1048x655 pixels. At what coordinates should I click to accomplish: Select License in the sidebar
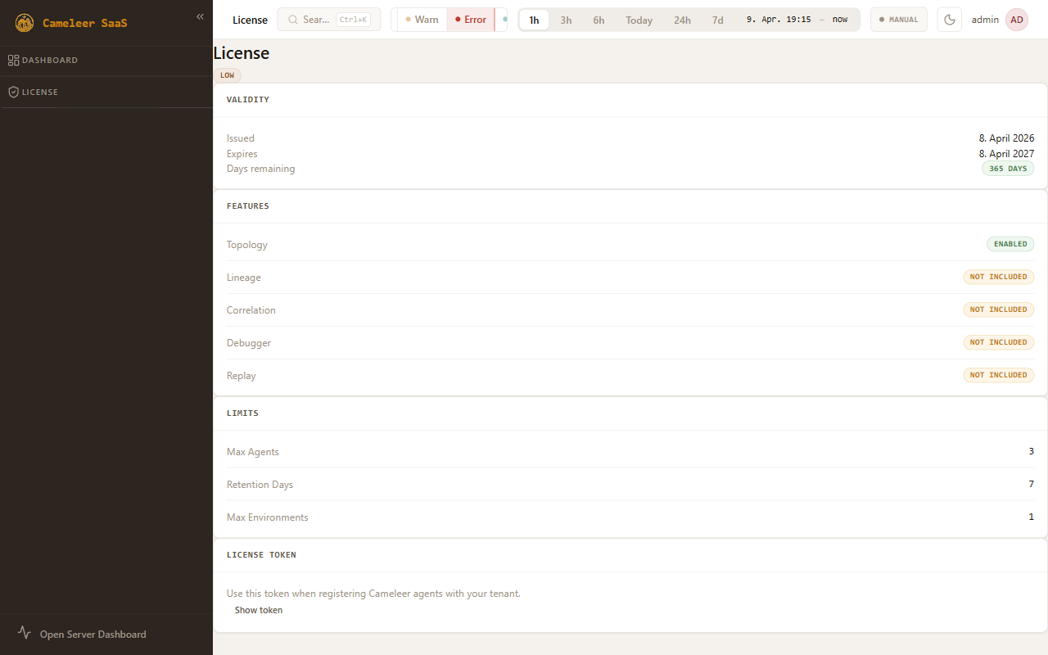[x=39, y=93]
